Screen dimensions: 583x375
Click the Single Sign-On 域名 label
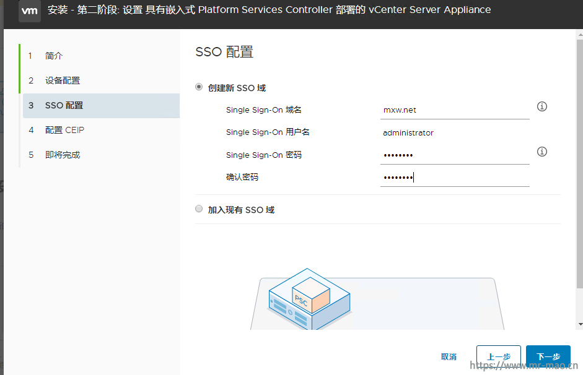(263, 110)
